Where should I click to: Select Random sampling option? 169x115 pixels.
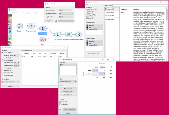point(2,60)
